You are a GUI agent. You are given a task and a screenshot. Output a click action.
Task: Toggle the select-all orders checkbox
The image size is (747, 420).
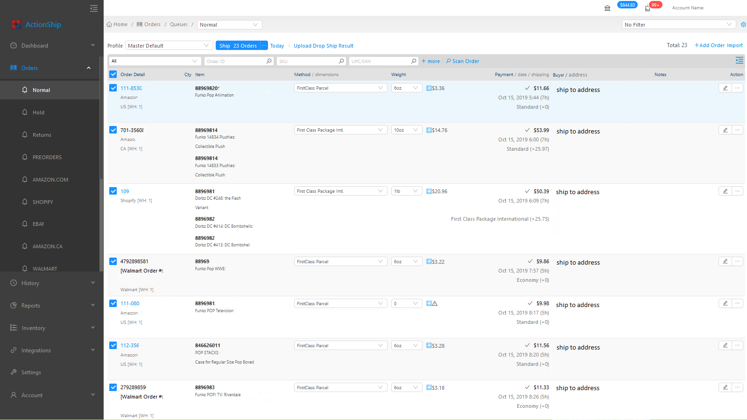pos(113,74)
